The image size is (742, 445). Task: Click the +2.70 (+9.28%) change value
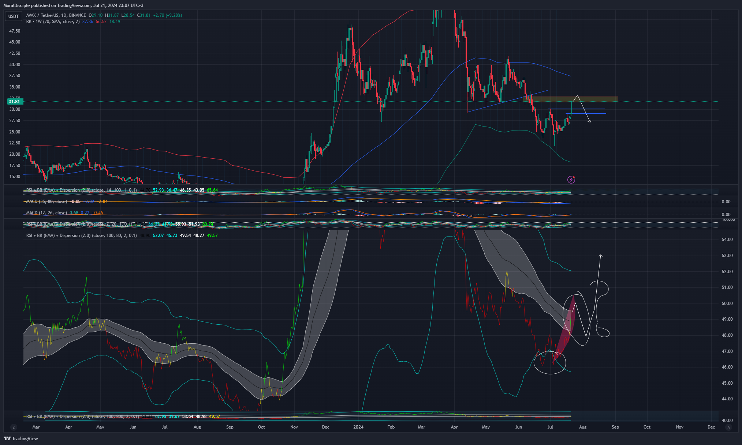click(x=168, y=15)
